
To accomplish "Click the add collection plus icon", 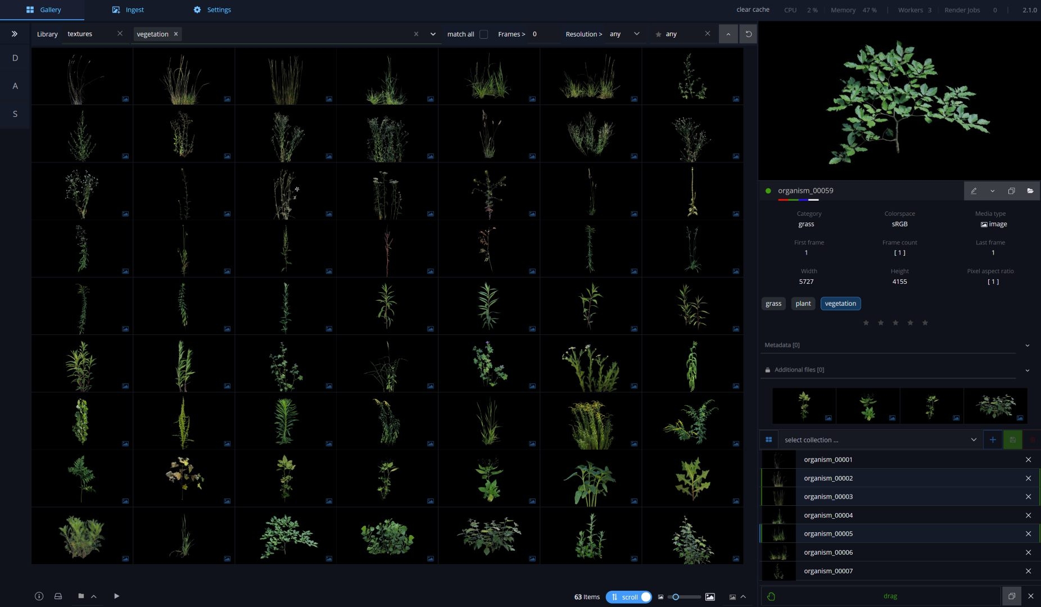I will (993, 440).
